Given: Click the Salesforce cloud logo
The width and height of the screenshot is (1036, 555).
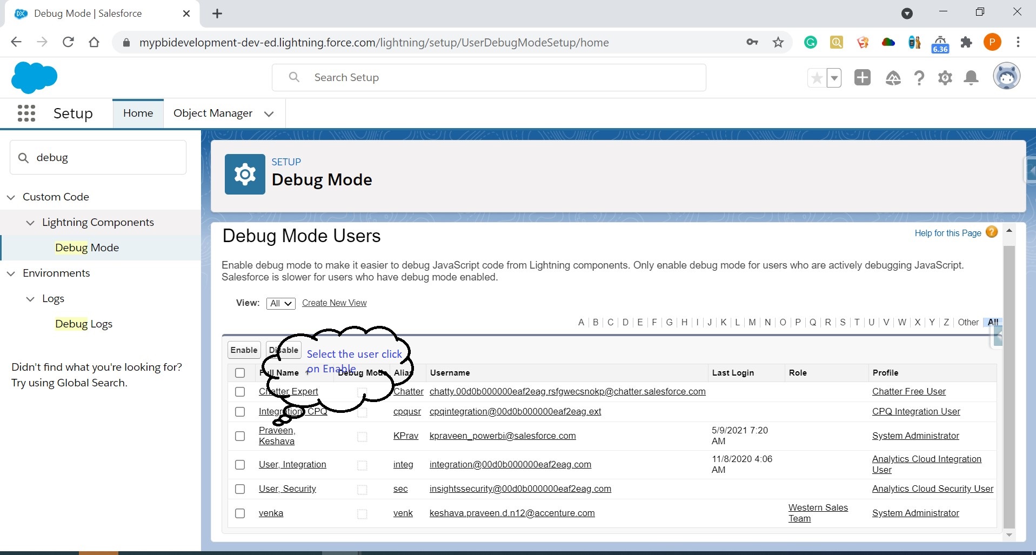Looking at the screenshot, I should pyautogui.click(x=34, y=77).
